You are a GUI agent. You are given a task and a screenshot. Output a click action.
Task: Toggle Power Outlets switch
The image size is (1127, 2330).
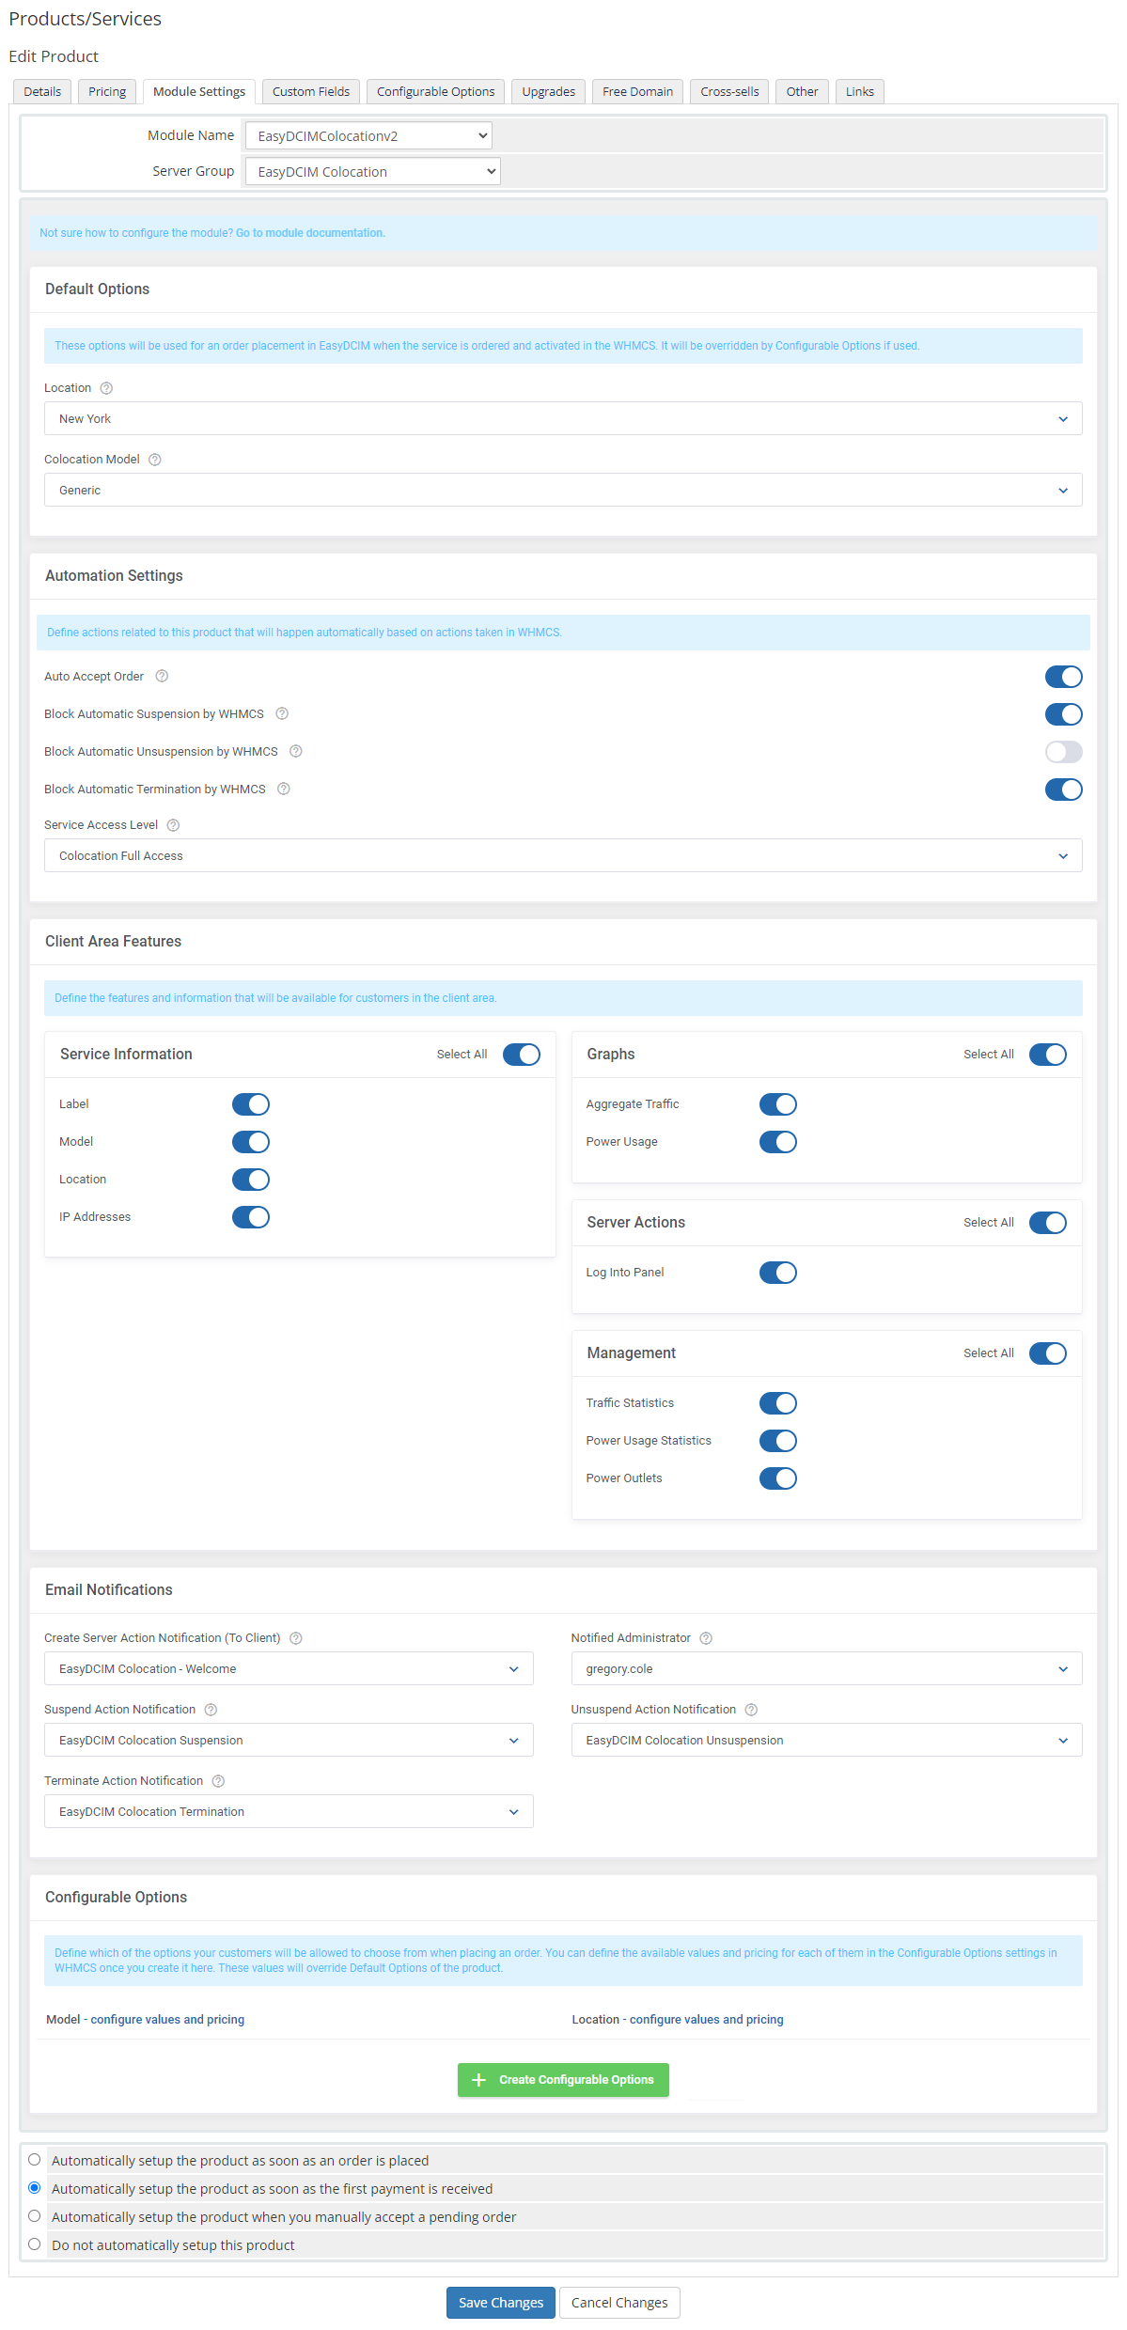tap(778, 1478)
